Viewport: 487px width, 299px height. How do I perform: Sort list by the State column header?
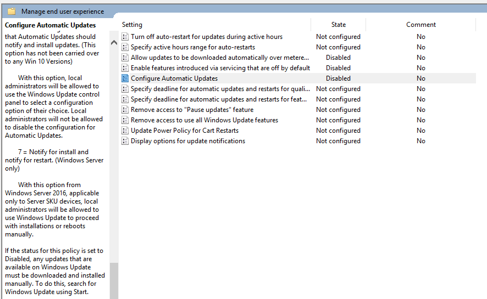[338, 25]
